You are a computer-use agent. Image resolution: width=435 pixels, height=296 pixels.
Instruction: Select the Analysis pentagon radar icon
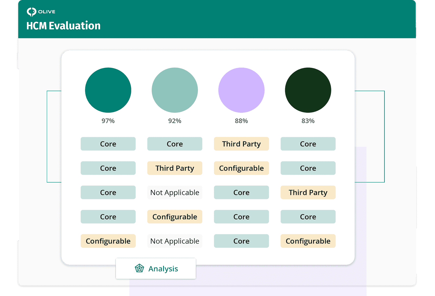click(139, 269)
